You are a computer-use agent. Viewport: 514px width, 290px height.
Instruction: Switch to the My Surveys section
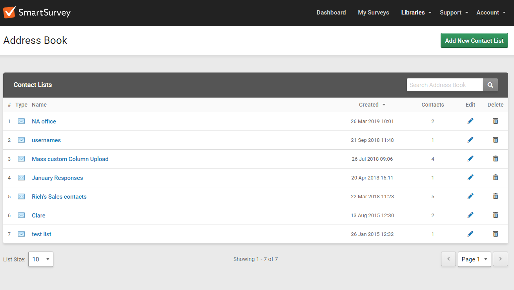373,12
